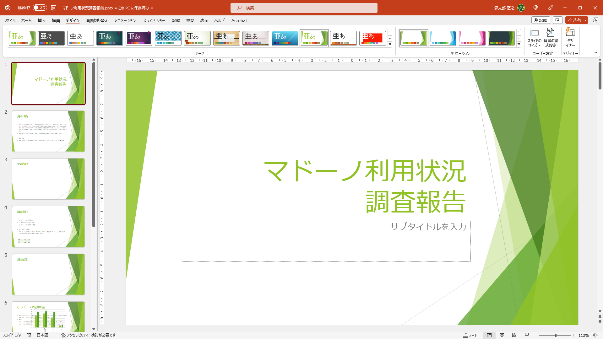Start slideshow from the status bar icon
Screen dimensions: 603x339
point(527,335)
